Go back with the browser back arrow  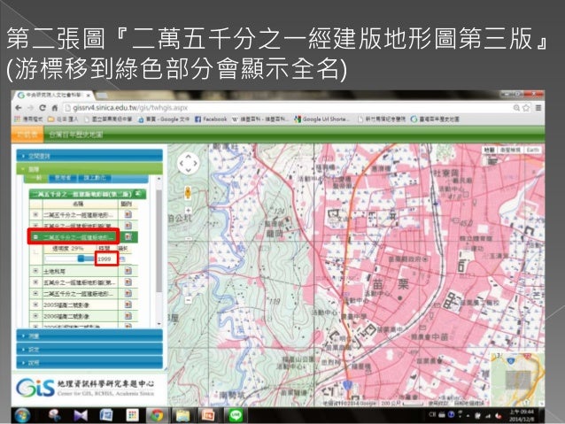click(x=19, y=108)
